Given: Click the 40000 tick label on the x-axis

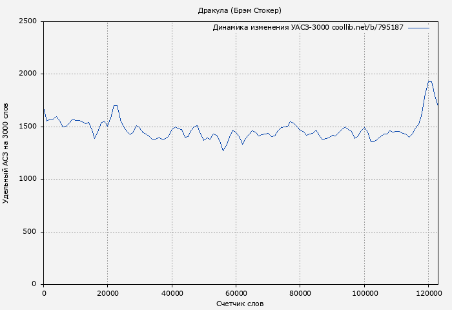Looking at the screenshot, I should pyautogui.click(x=172, y=293).
